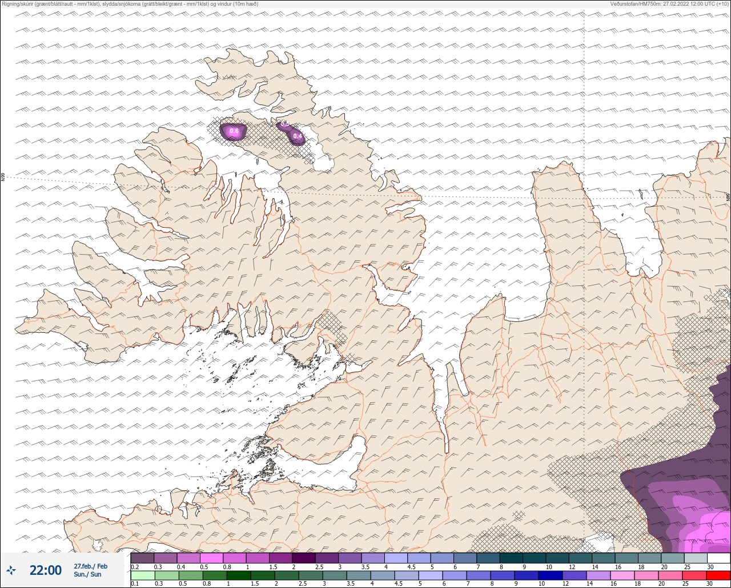Select the 1.5 magenta-purple snow legend swatch
731x588 pixels.
[280, 558]
